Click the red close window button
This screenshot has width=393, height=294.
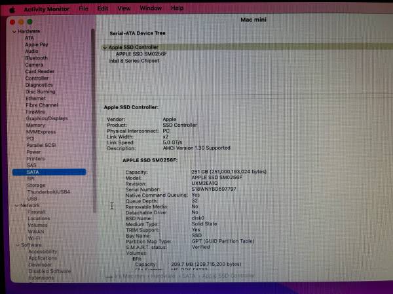(x=13, y=22)
